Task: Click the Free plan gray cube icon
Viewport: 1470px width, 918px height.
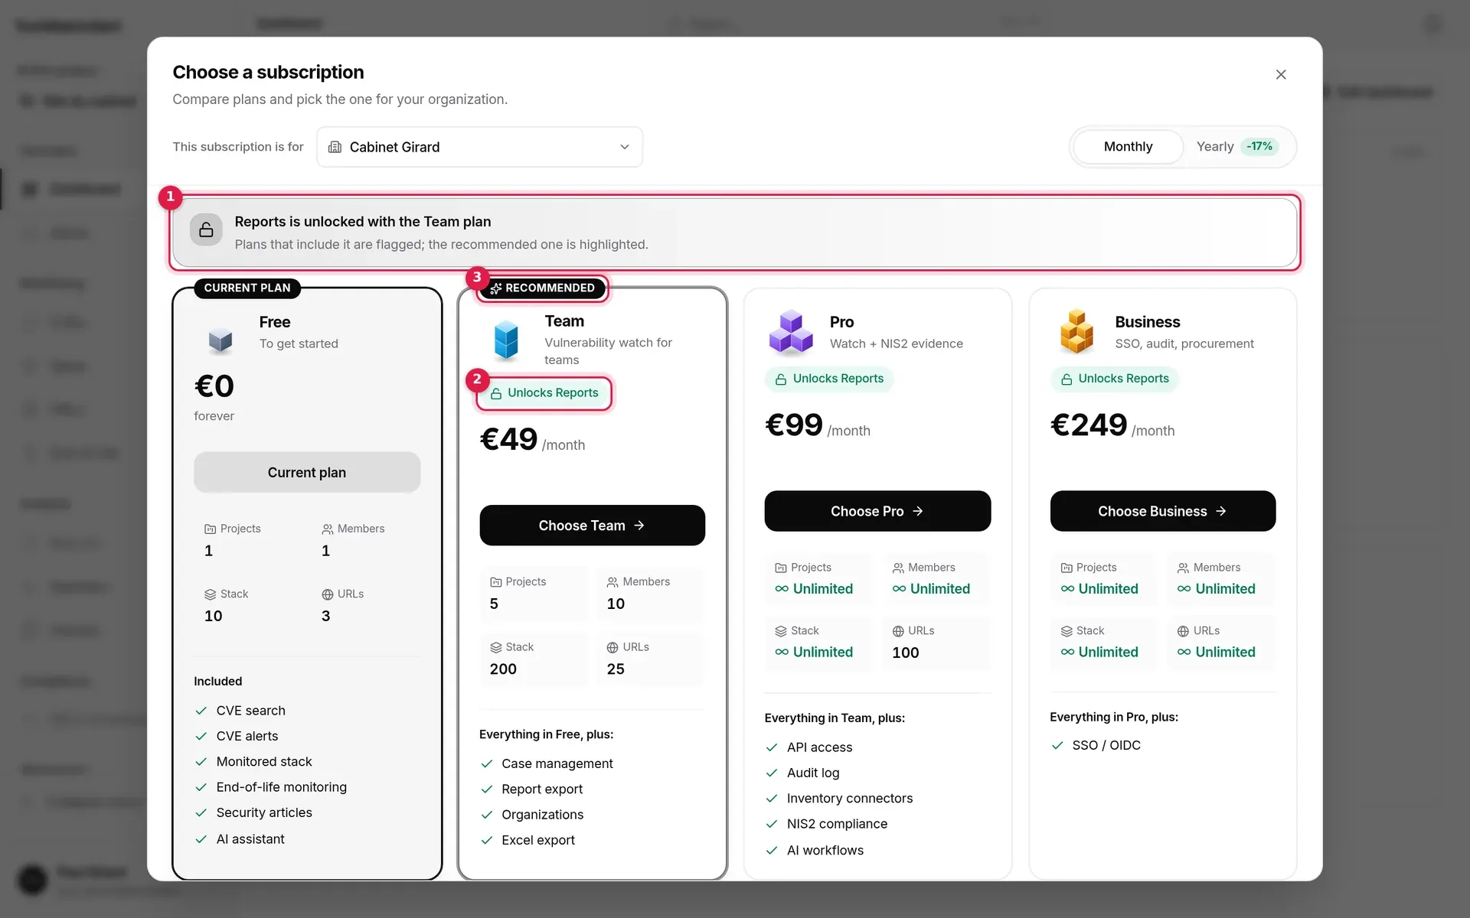Action: click(220, 339)
